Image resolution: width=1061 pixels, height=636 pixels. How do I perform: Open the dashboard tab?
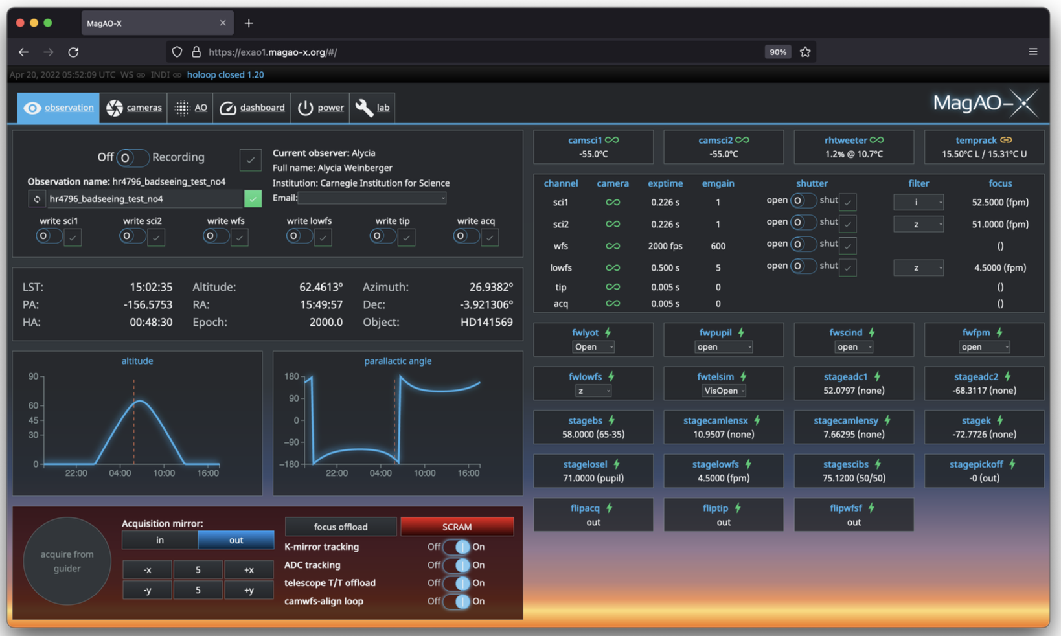(253, 108)
